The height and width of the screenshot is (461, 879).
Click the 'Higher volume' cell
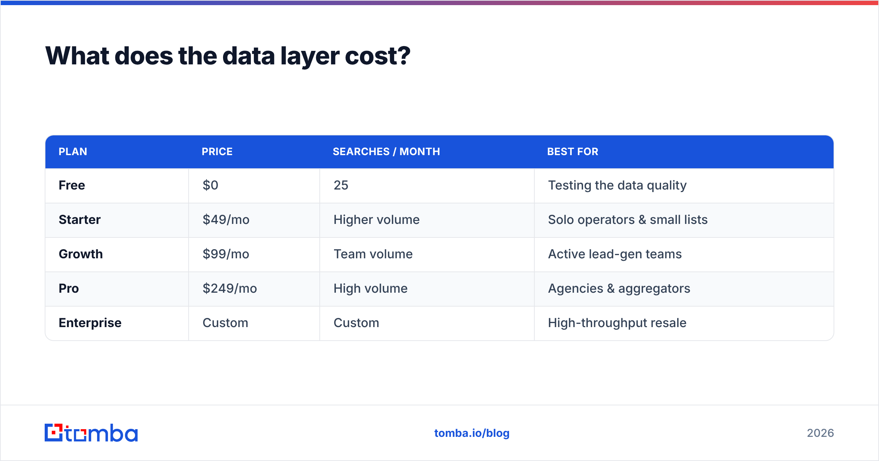[x=427, y=220]
